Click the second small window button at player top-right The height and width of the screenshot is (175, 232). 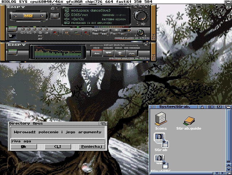tap(141, 7)
